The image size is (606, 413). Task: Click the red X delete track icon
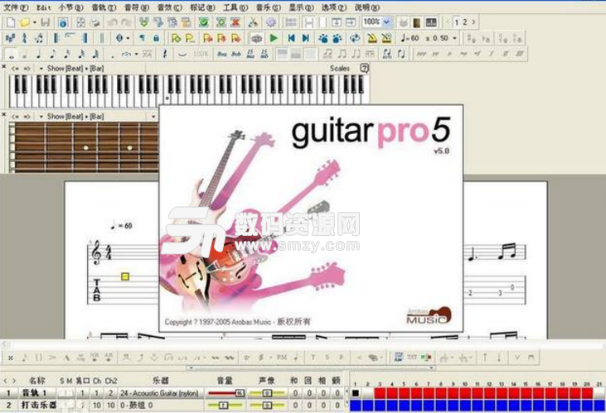pyautogui.click(x=235, y=22)
